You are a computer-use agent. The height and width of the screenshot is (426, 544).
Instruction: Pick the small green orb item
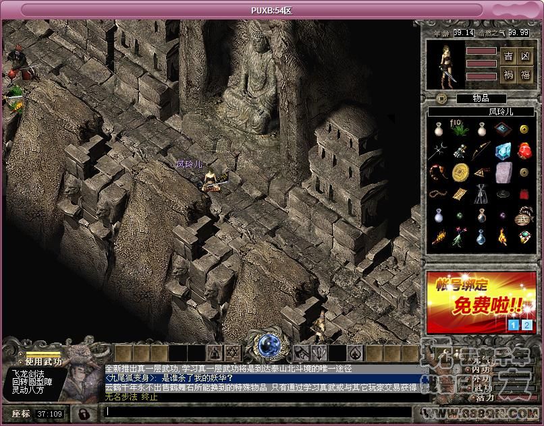click(460, 216)
